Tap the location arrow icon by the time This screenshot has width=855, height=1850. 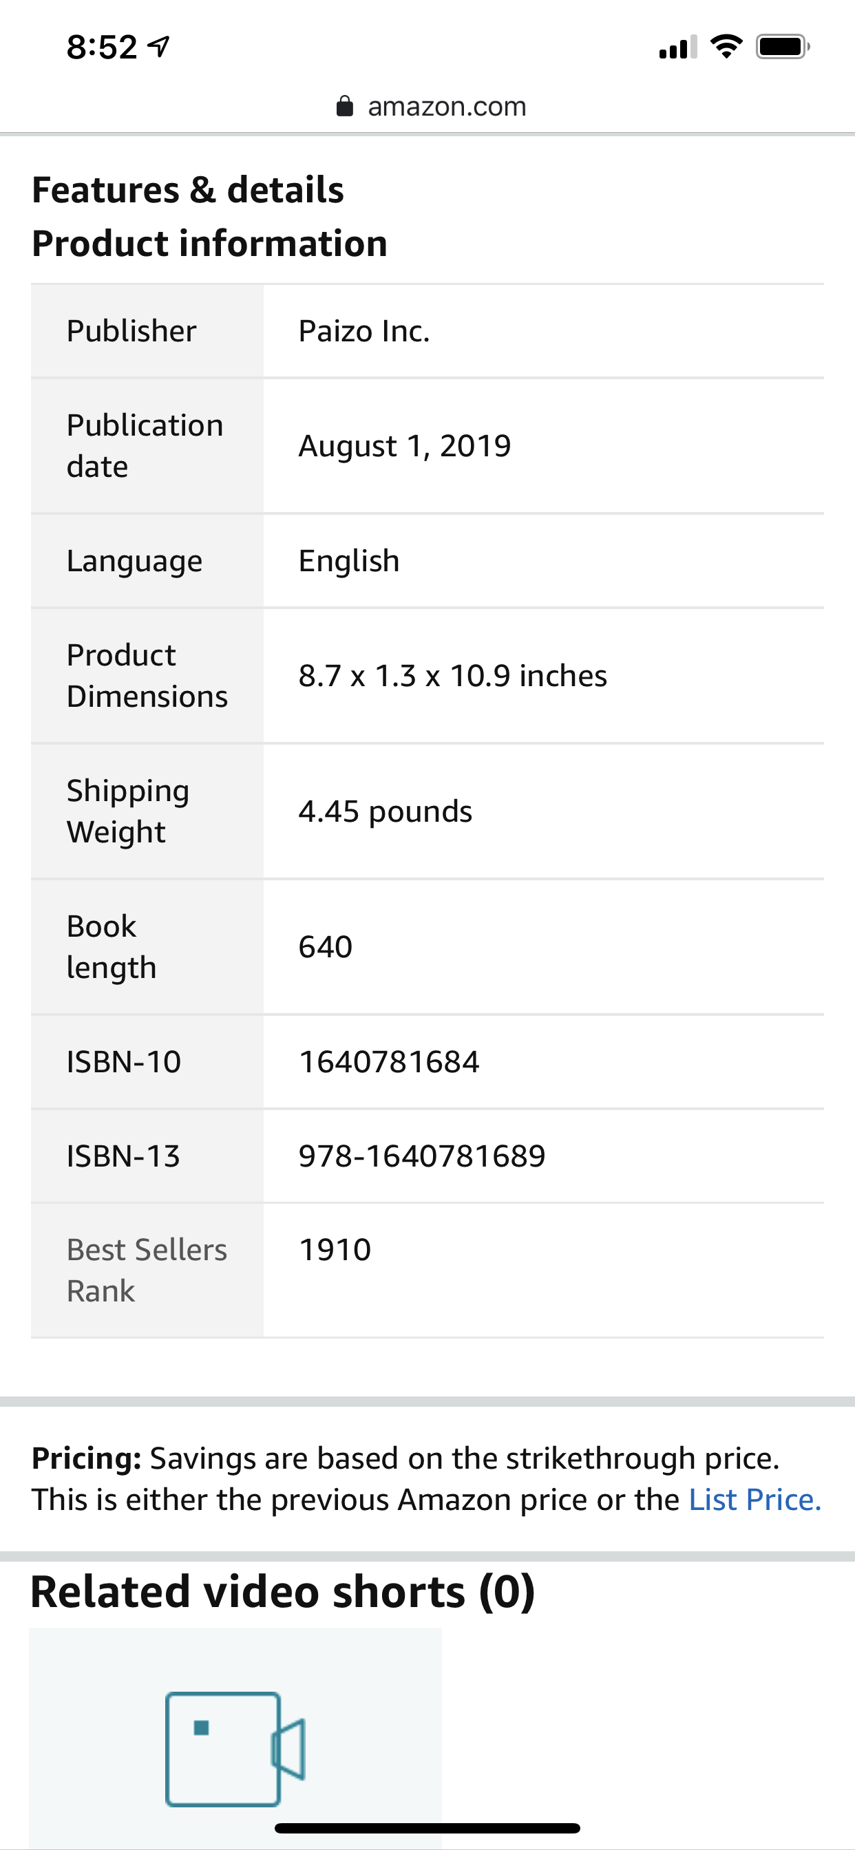159,47
